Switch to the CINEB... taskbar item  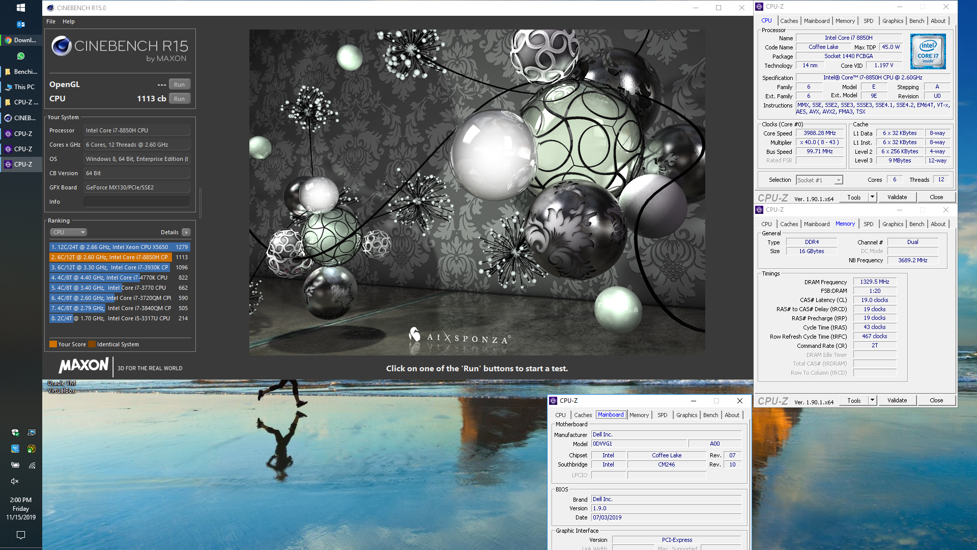click(21, 118)
